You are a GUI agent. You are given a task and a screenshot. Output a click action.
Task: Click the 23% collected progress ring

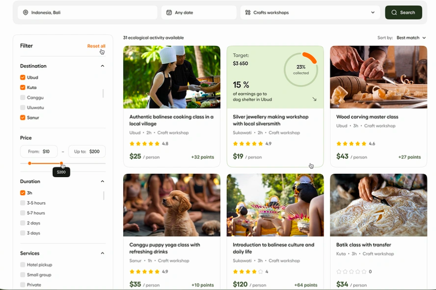tap(301, 69)
